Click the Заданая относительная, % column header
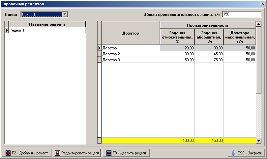267x159 pixels. (x=177, y=37)
